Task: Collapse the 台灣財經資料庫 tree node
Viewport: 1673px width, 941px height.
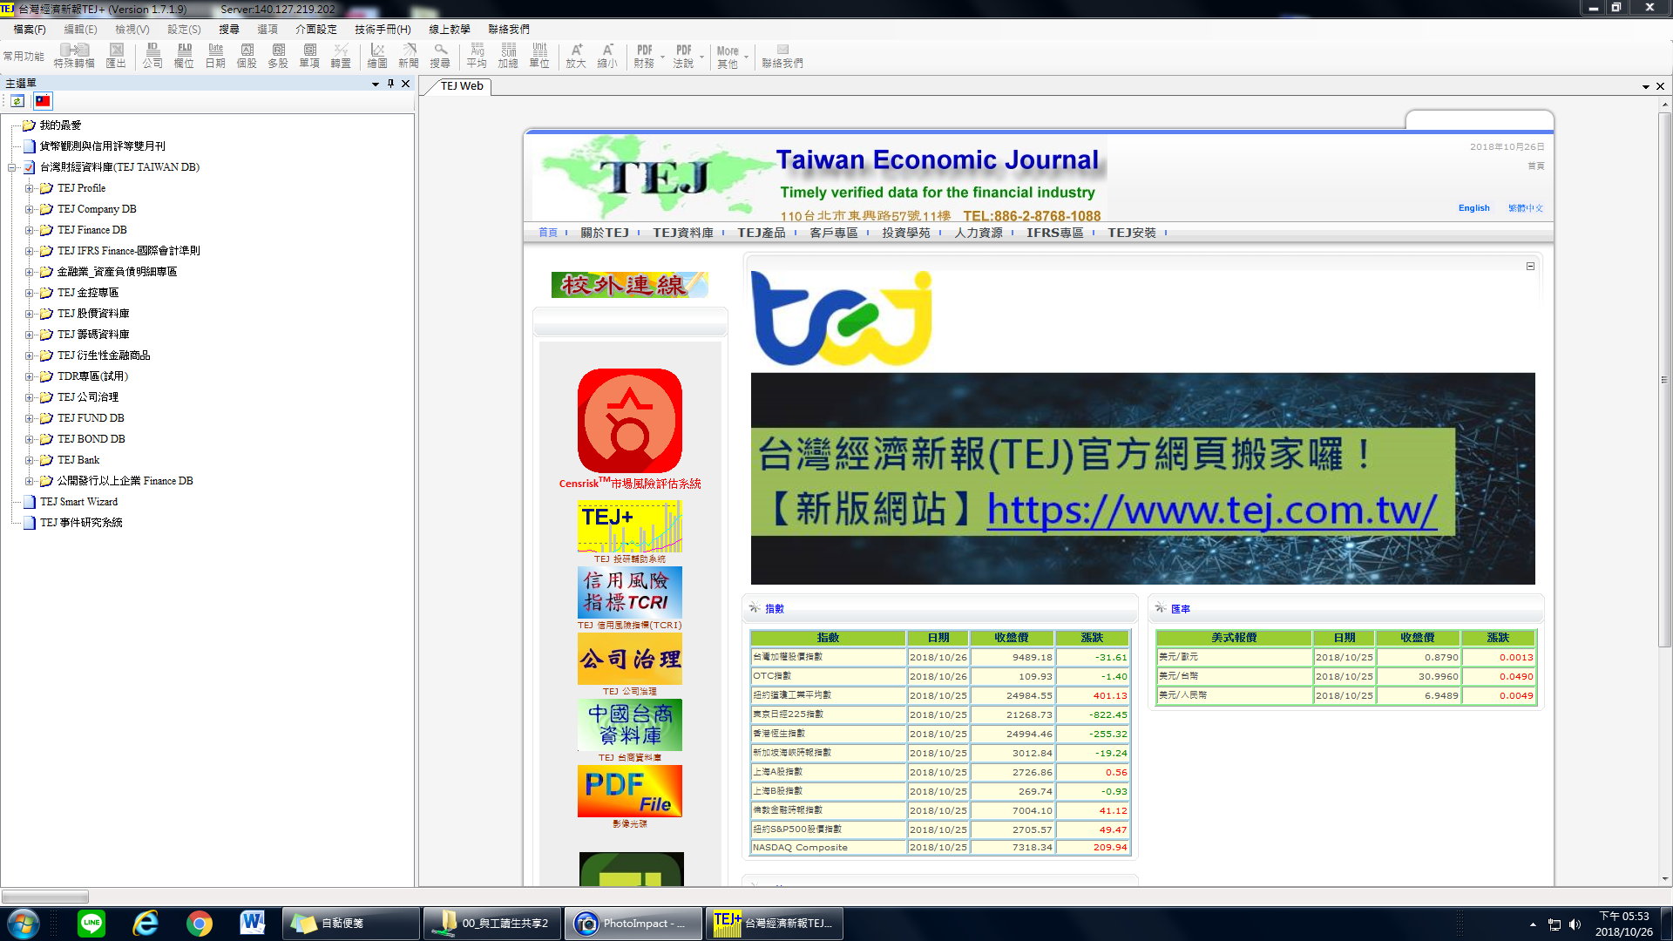Action: 12,167
